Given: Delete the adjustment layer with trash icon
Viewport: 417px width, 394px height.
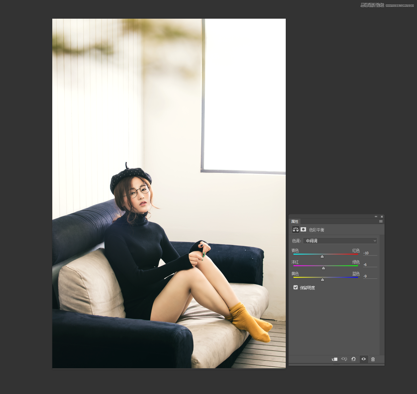Looking at the screenshot, I should click(x=373, y=359).
